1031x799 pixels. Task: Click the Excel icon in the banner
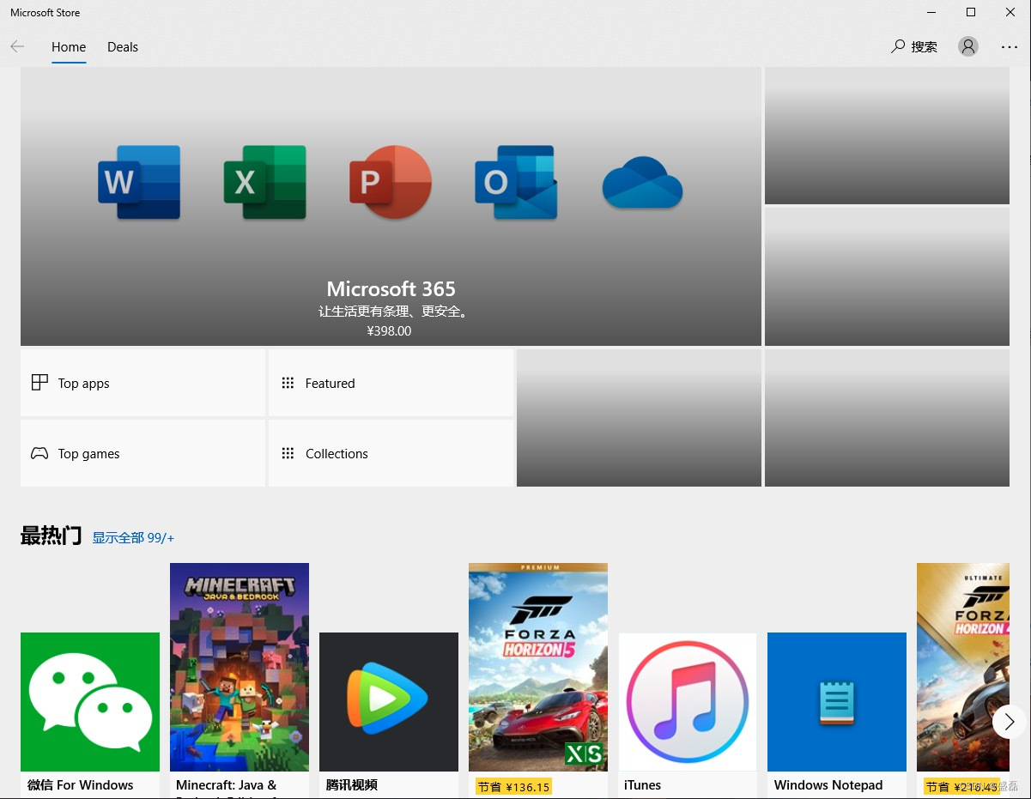point(265,183)
